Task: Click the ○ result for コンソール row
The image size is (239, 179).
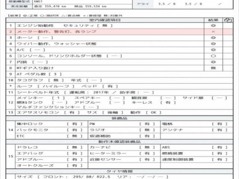Action: pos(213,56)
